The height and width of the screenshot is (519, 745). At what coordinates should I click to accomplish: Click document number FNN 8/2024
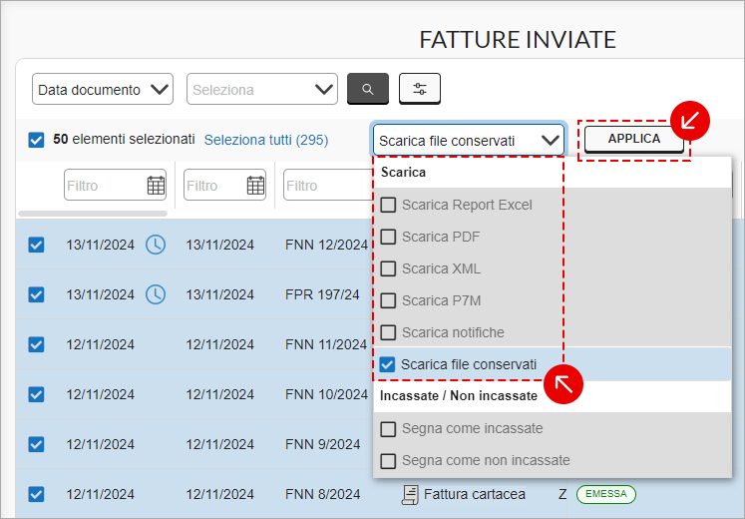322,494
